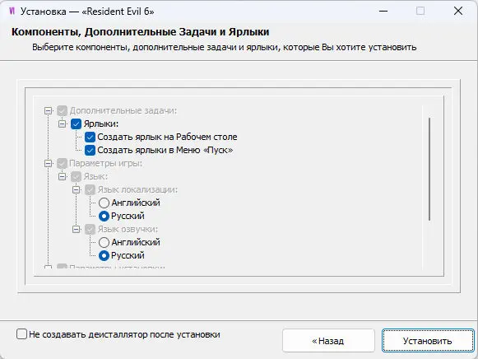
Task: Collapse the Язык tree node
Action: (62, 176)
